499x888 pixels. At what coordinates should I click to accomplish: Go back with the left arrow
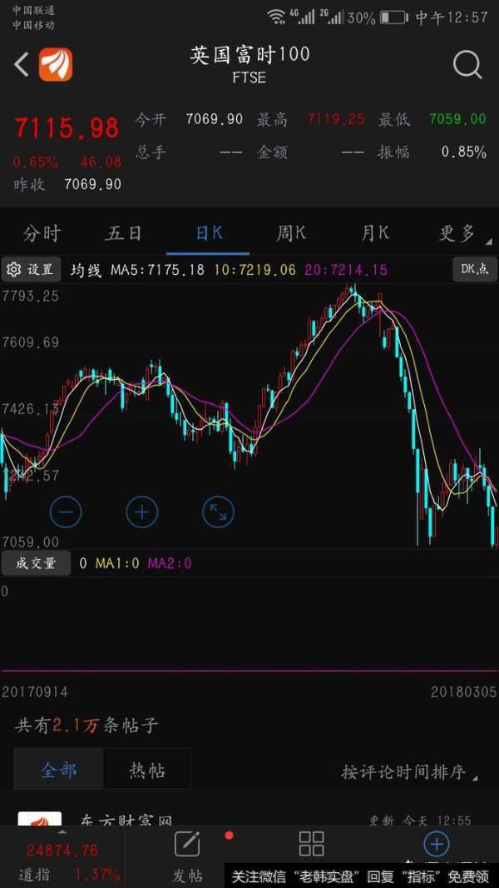(x=21, y=65)
